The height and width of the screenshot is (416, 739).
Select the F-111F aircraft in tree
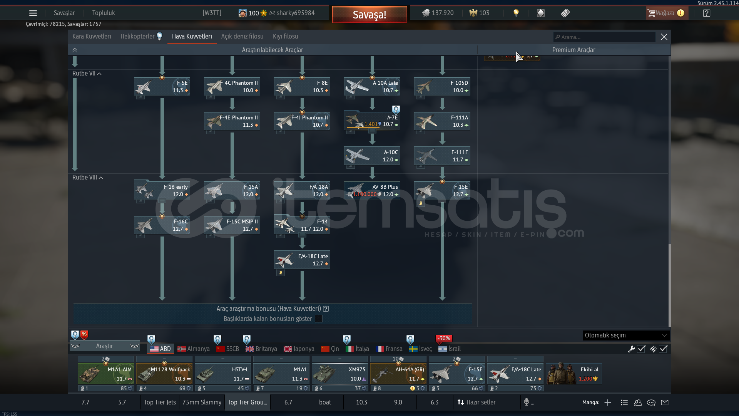click(x=442, y=156)
